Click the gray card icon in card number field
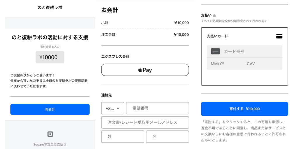The height and width of the screenshot is (149, 299). 215,52
